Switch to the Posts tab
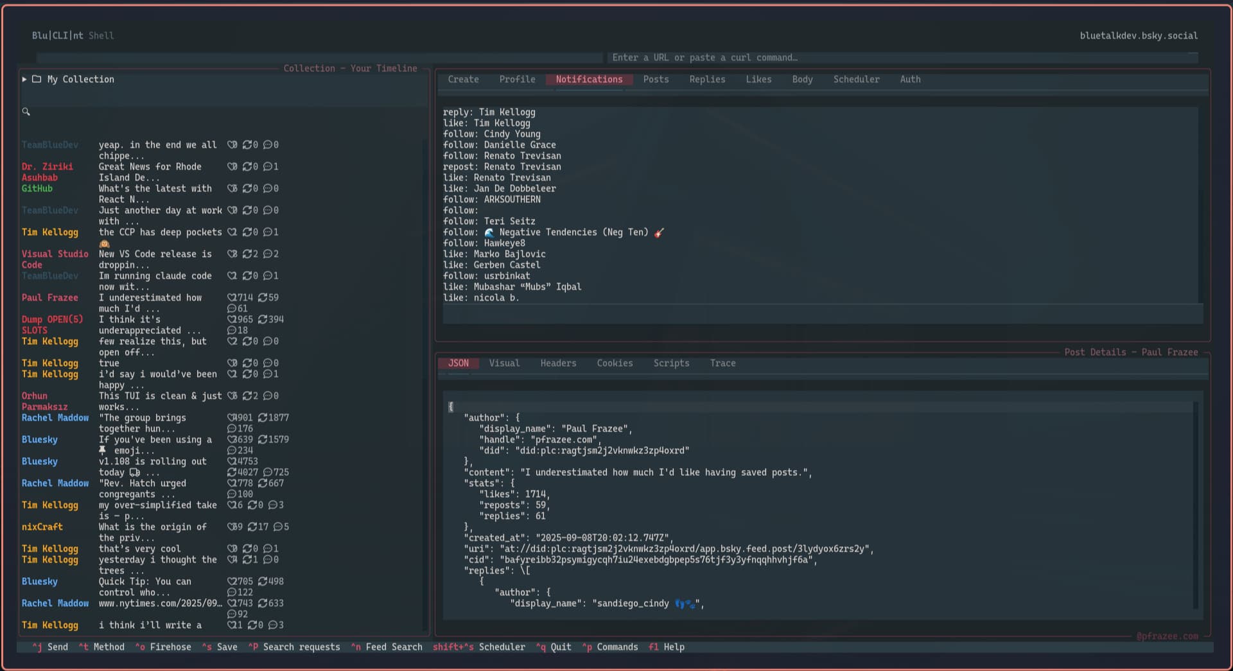This screenshot has height=671, width=1233. (656, 79)
